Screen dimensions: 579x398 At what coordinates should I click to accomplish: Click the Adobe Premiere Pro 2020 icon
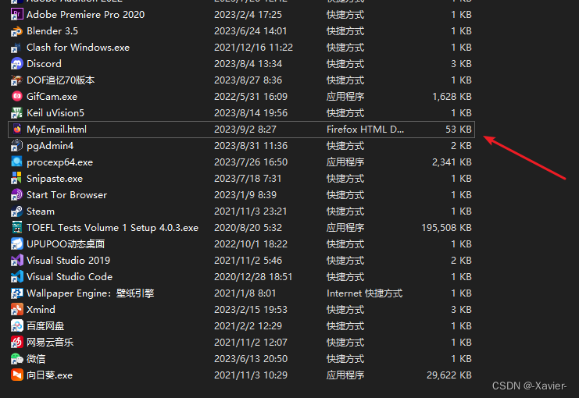point(16,15)
